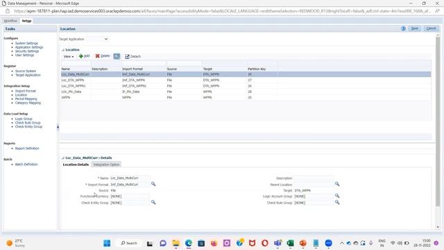
Task: Click the vertical scrollbar of the Location page
Action: tap(438, 122)
